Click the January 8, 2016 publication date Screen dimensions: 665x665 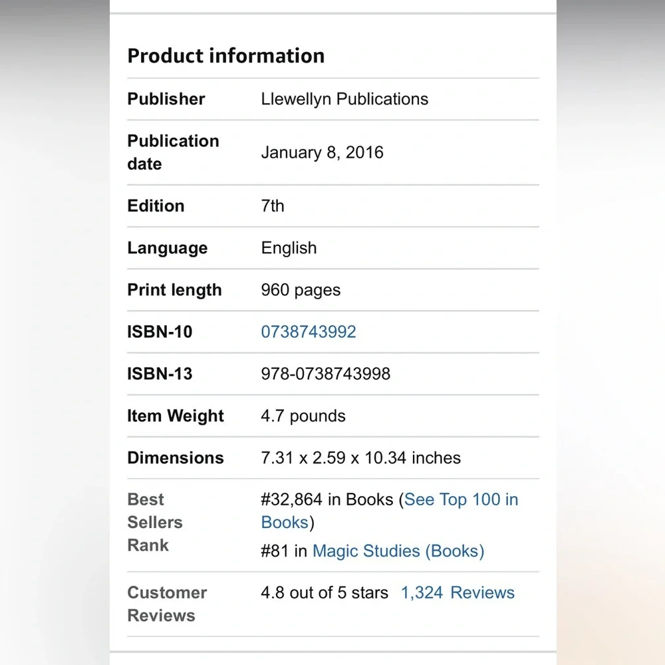point(322,152)
